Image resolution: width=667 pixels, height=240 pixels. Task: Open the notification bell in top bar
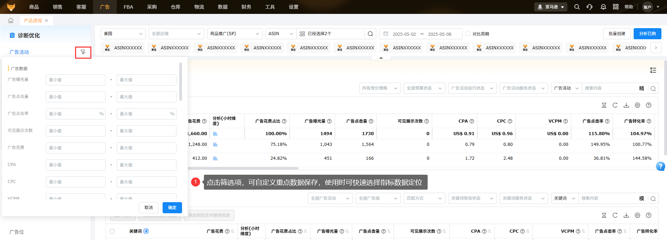[x=603, y=7]
